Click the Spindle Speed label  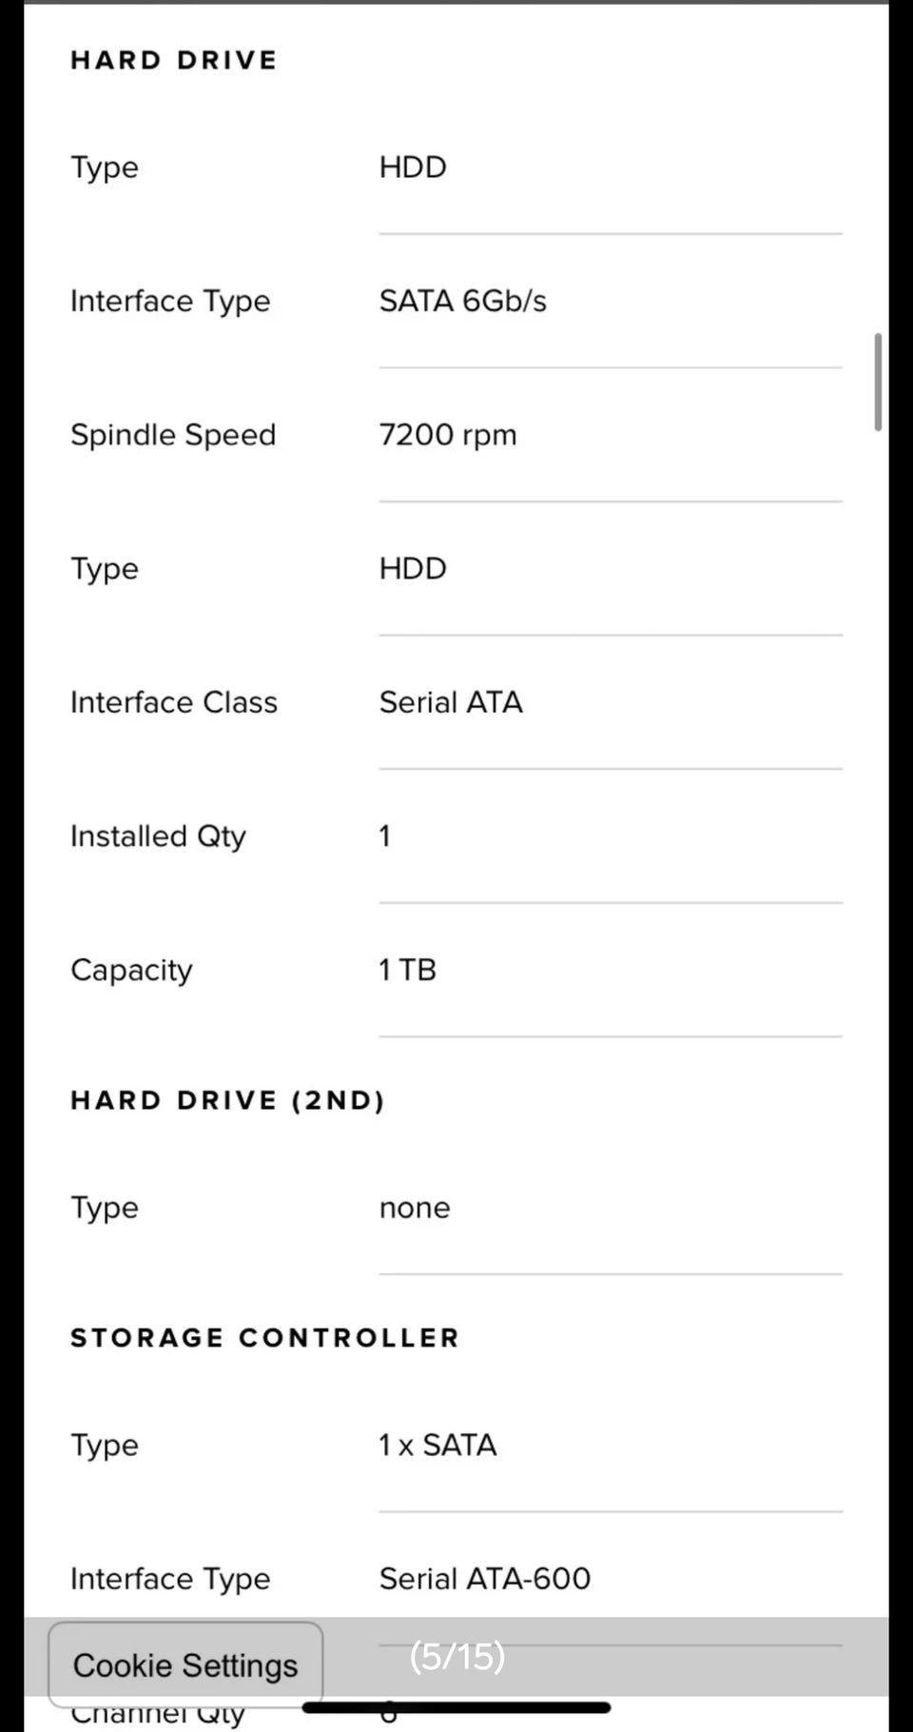coord(173,435)
